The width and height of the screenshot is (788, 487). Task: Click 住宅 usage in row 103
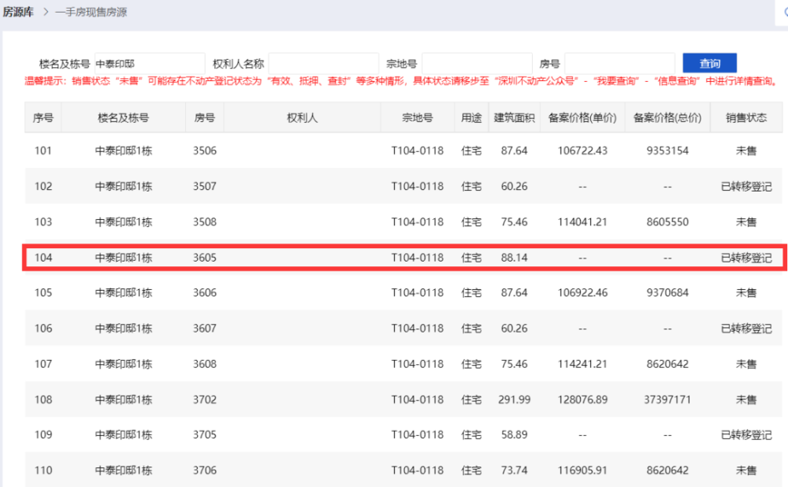[x=471, y=222]
